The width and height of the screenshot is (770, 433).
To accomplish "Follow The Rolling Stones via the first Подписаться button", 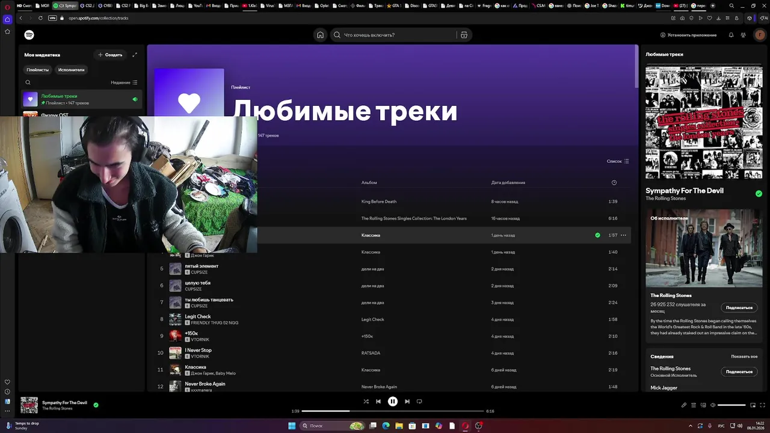I will click(739, 307).
